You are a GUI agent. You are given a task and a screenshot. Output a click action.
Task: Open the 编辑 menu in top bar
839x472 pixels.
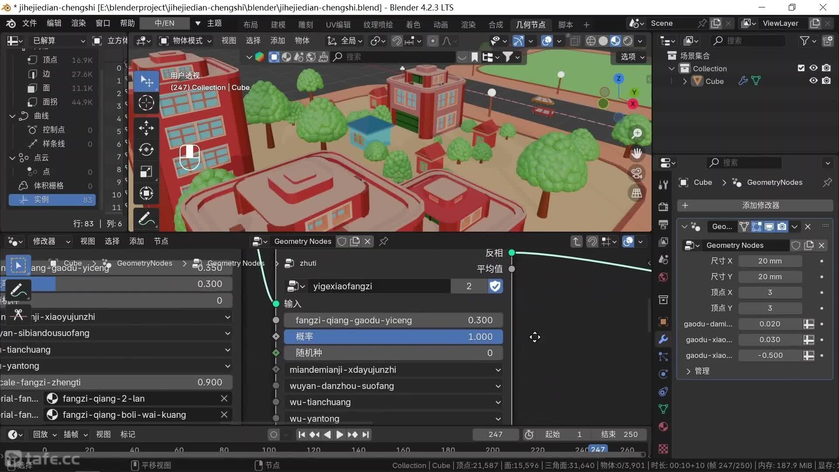[x=54, y=23]
